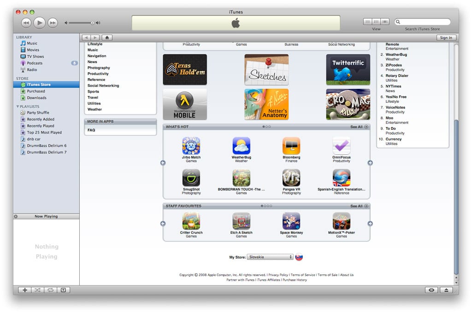Go back with the left arrow button
472x313 pixels.
coord(86,38)
